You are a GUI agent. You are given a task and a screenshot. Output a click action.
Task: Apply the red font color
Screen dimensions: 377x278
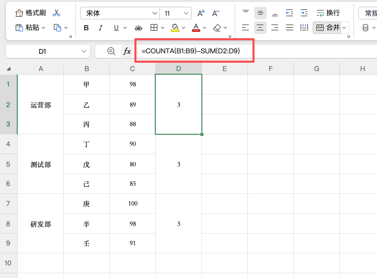coord(196,28)
